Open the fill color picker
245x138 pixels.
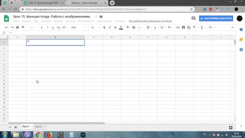click(128, 27)
